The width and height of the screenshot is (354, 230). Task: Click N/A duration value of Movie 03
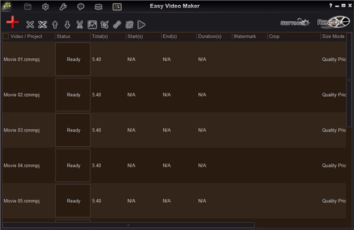tap(202, 130)
